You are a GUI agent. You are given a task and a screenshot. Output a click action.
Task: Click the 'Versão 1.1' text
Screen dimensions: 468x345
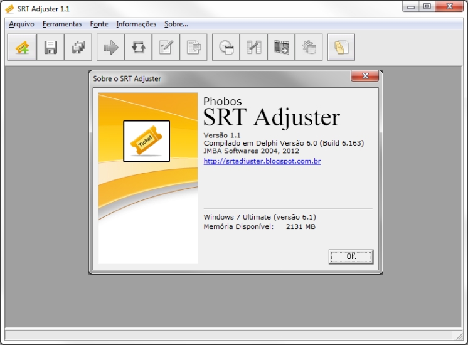[x=222, y=135]
